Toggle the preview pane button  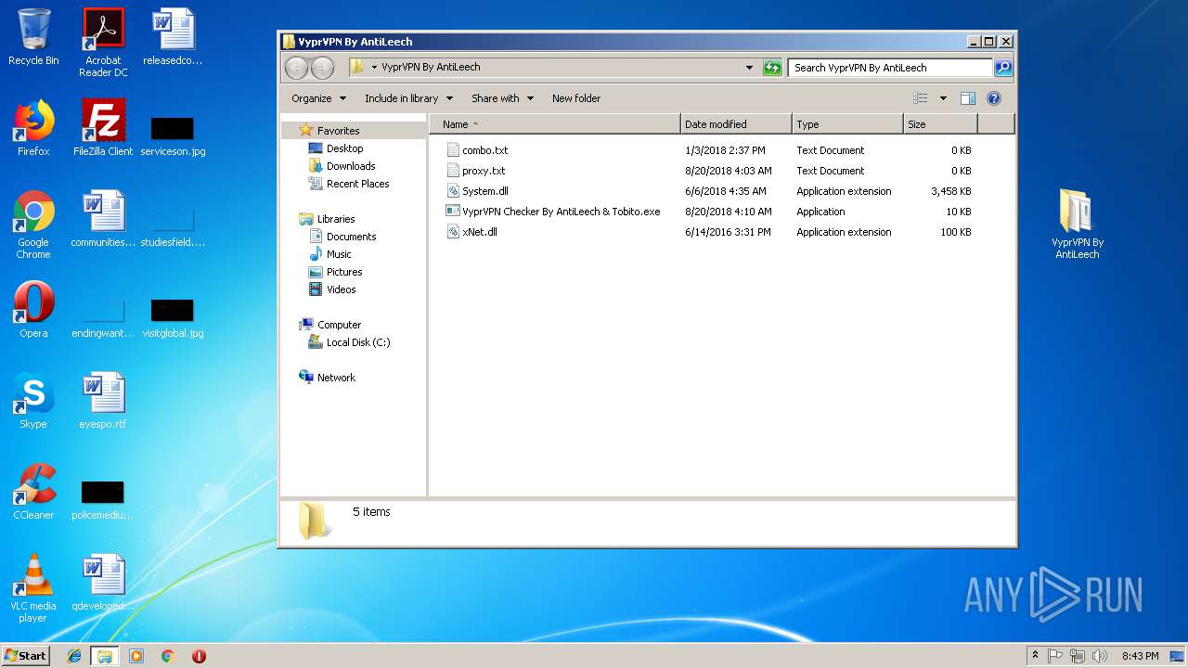968,98
